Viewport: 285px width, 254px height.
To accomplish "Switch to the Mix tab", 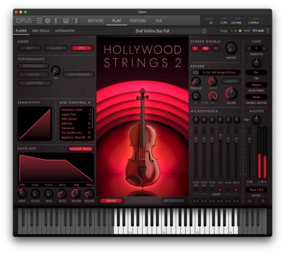I will (x=159, y=21).
